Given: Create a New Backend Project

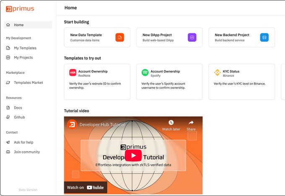Looking at the screenshot, I should tap(242, 37).
